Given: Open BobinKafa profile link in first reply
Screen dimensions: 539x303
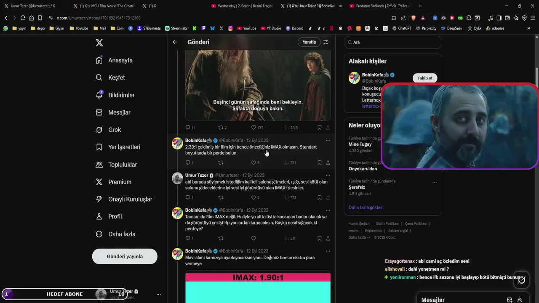Looking at the screenshot, I should 199,140.
